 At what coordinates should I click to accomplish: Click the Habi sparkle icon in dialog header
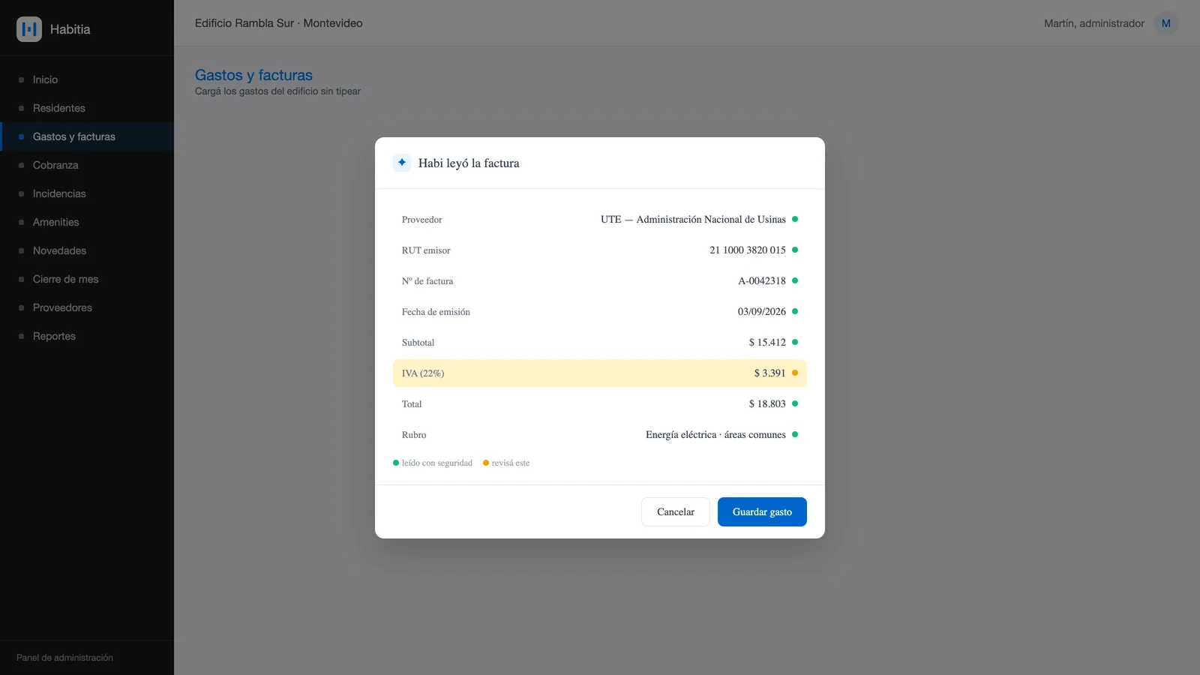click(402, 163)
